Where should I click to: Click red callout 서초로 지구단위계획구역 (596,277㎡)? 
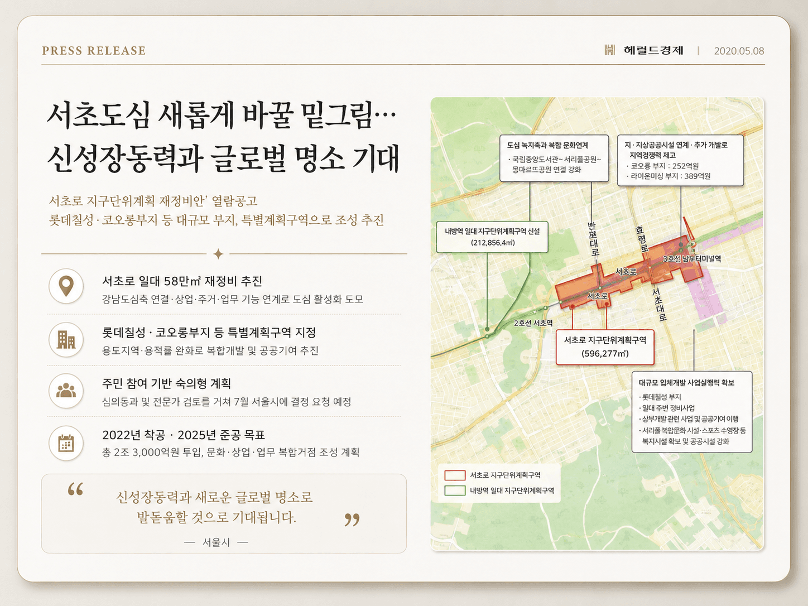605,347
